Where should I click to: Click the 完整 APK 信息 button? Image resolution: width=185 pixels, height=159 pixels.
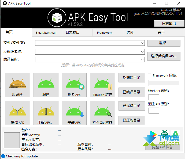pos(162,147)
